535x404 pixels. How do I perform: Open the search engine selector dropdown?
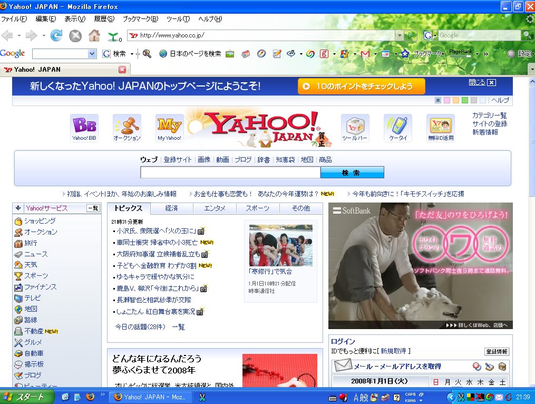click(430, 35)
